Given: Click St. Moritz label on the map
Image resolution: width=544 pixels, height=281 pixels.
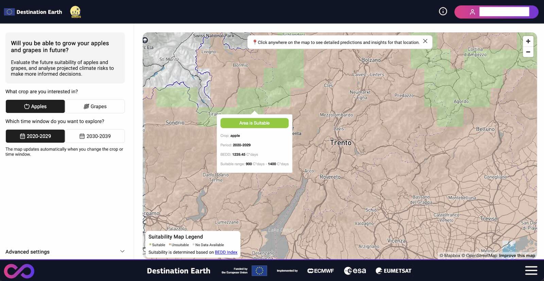Looking at the screenshot, I should click(x=169, y=59).
